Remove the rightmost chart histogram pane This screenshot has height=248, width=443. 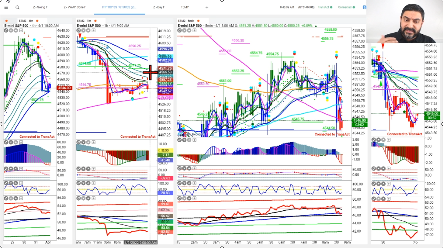click(x=373, y=140)
